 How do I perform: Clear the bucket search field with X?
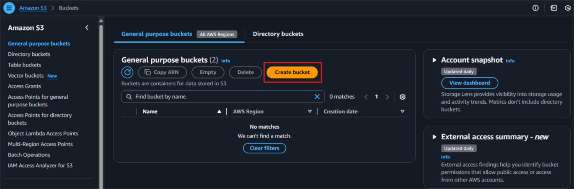[317, 97]
